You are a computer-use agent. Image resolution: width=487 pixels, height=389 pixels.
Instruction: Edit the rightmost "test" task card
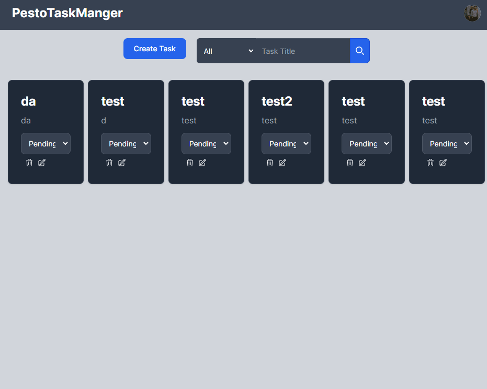click(443, 163)
